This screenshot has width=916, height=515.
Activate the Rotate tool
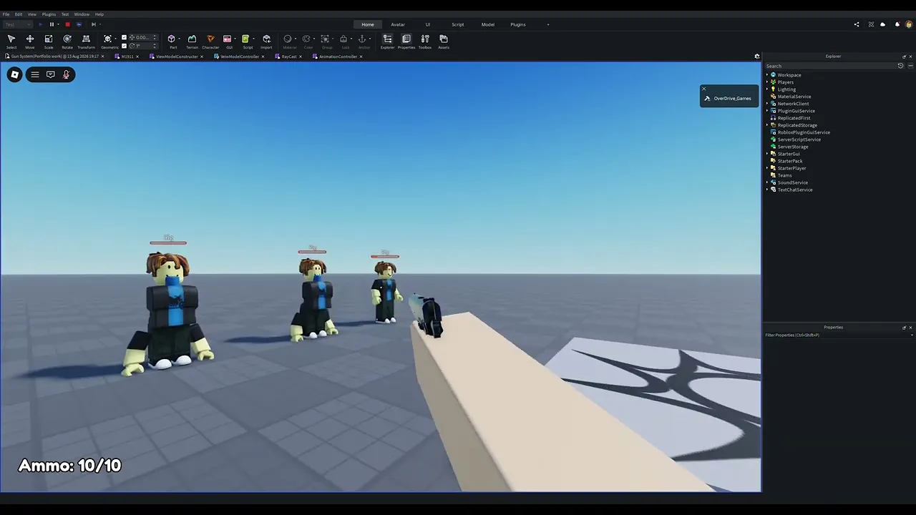[67, 41]
